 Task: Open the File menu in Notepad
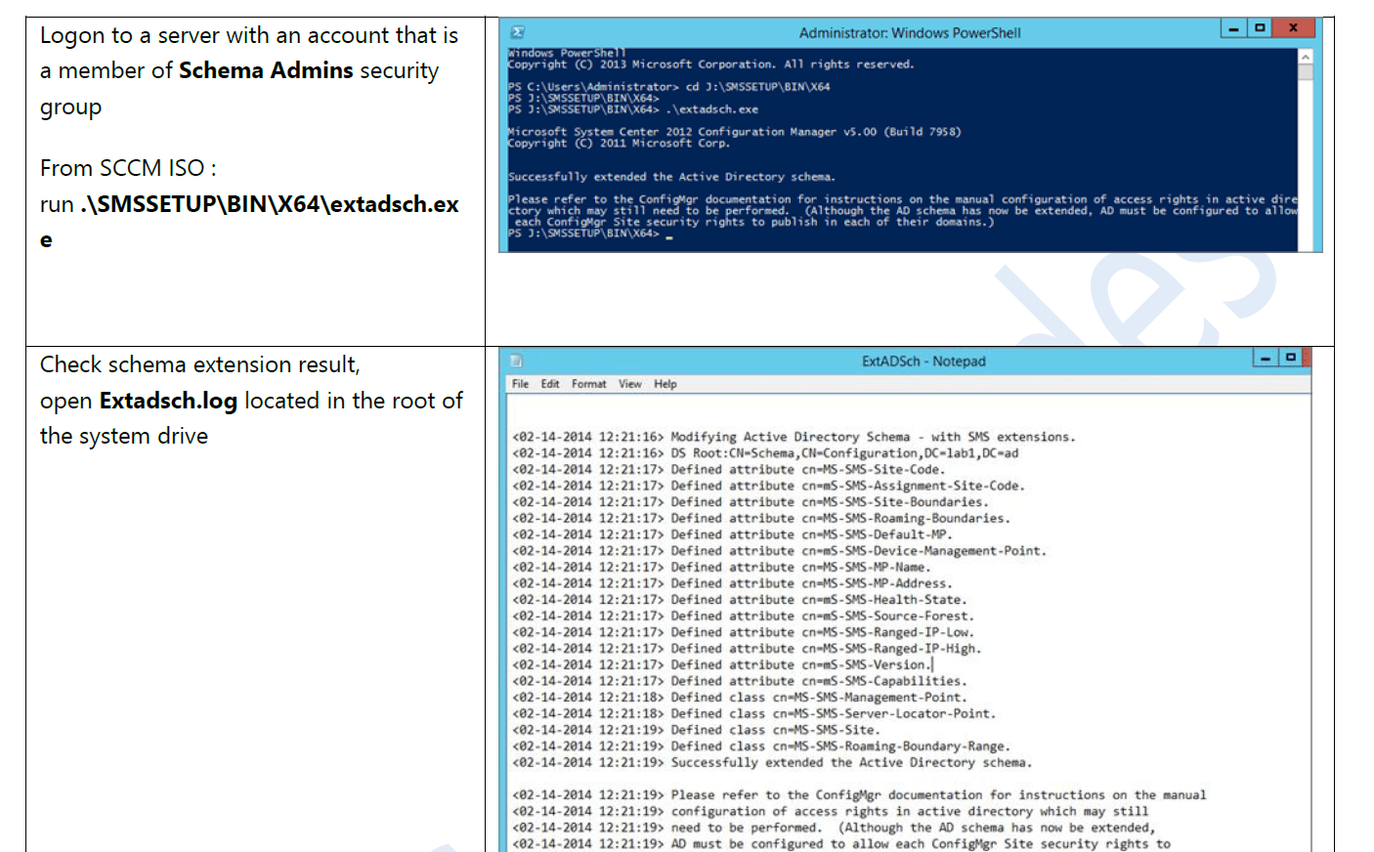click(521, 384)
